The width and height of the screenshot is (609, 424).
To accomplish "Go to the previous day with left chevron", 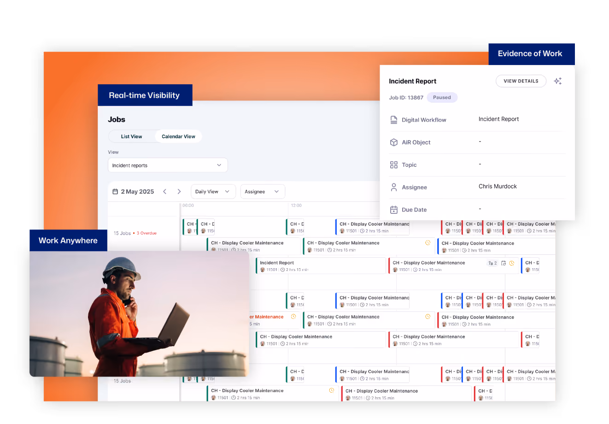I will coord(164,192).
